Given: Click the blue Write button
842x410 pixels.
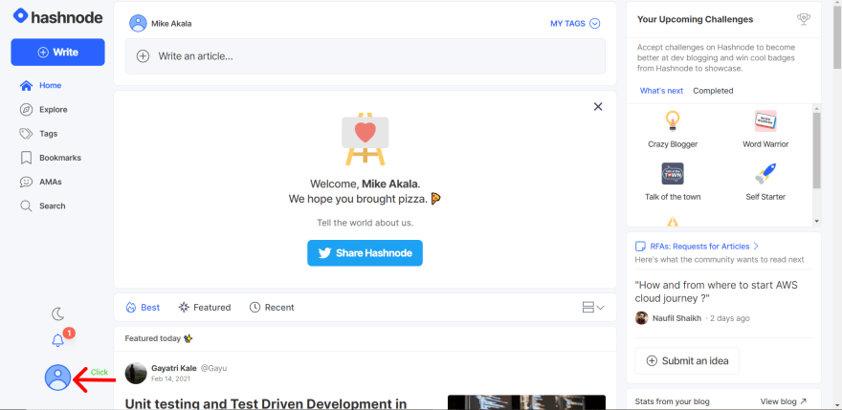Looking at the screenshot, I should [58, 52].
